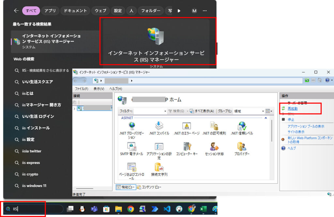Select the すべて search filter tab

pyautogui.click(x=31, y=11)
